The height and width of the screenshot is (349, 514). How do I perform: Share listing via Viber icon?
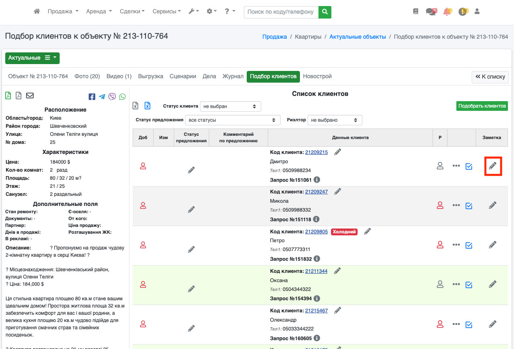(x=112, y=97)
